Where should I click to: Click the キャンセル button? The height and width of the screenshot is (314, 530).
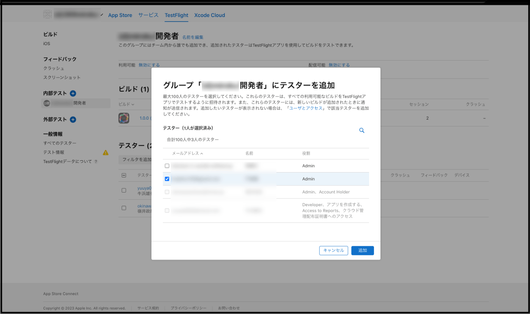[334, 250]
